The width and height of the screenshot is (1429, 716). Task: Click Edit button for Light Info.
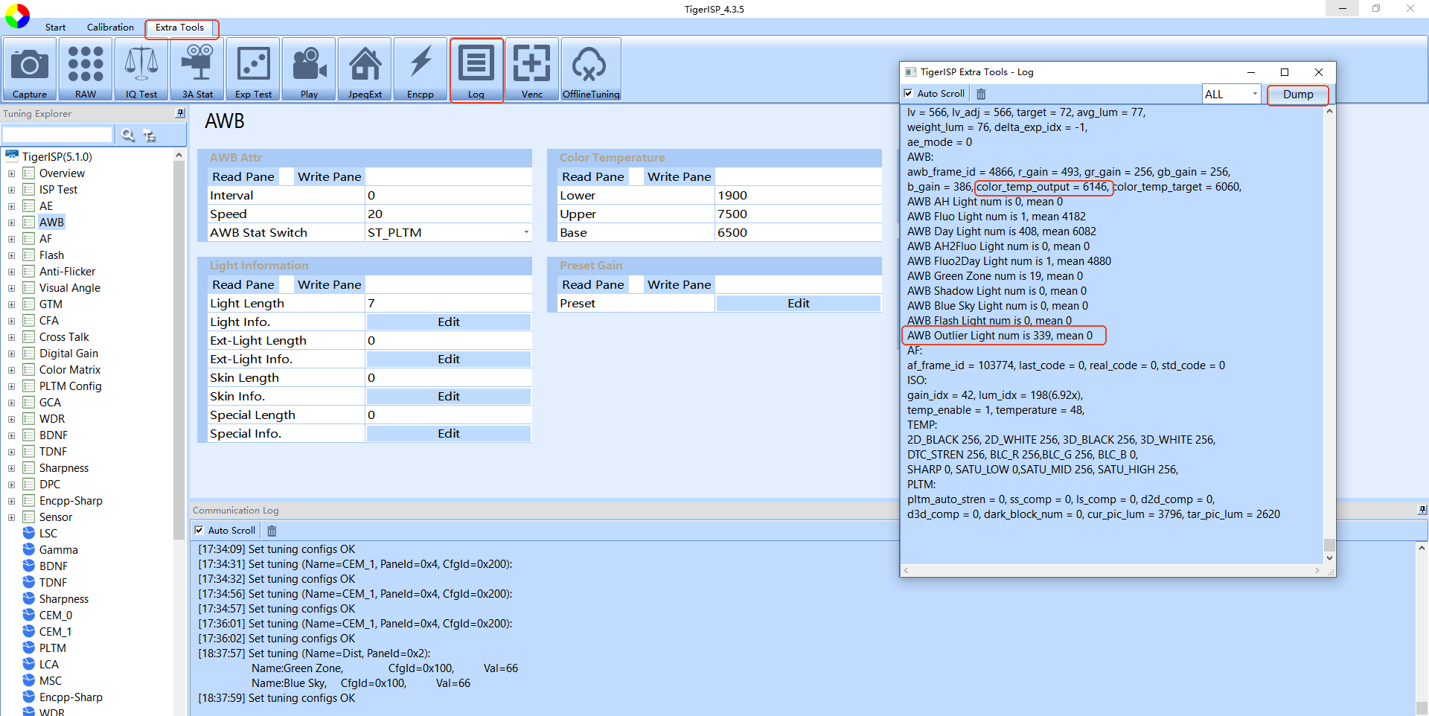pyautogui.click(x=448, y=322)
